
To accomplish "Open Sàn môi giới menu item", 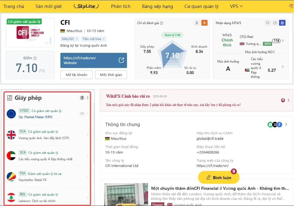I will click(48, 6).
